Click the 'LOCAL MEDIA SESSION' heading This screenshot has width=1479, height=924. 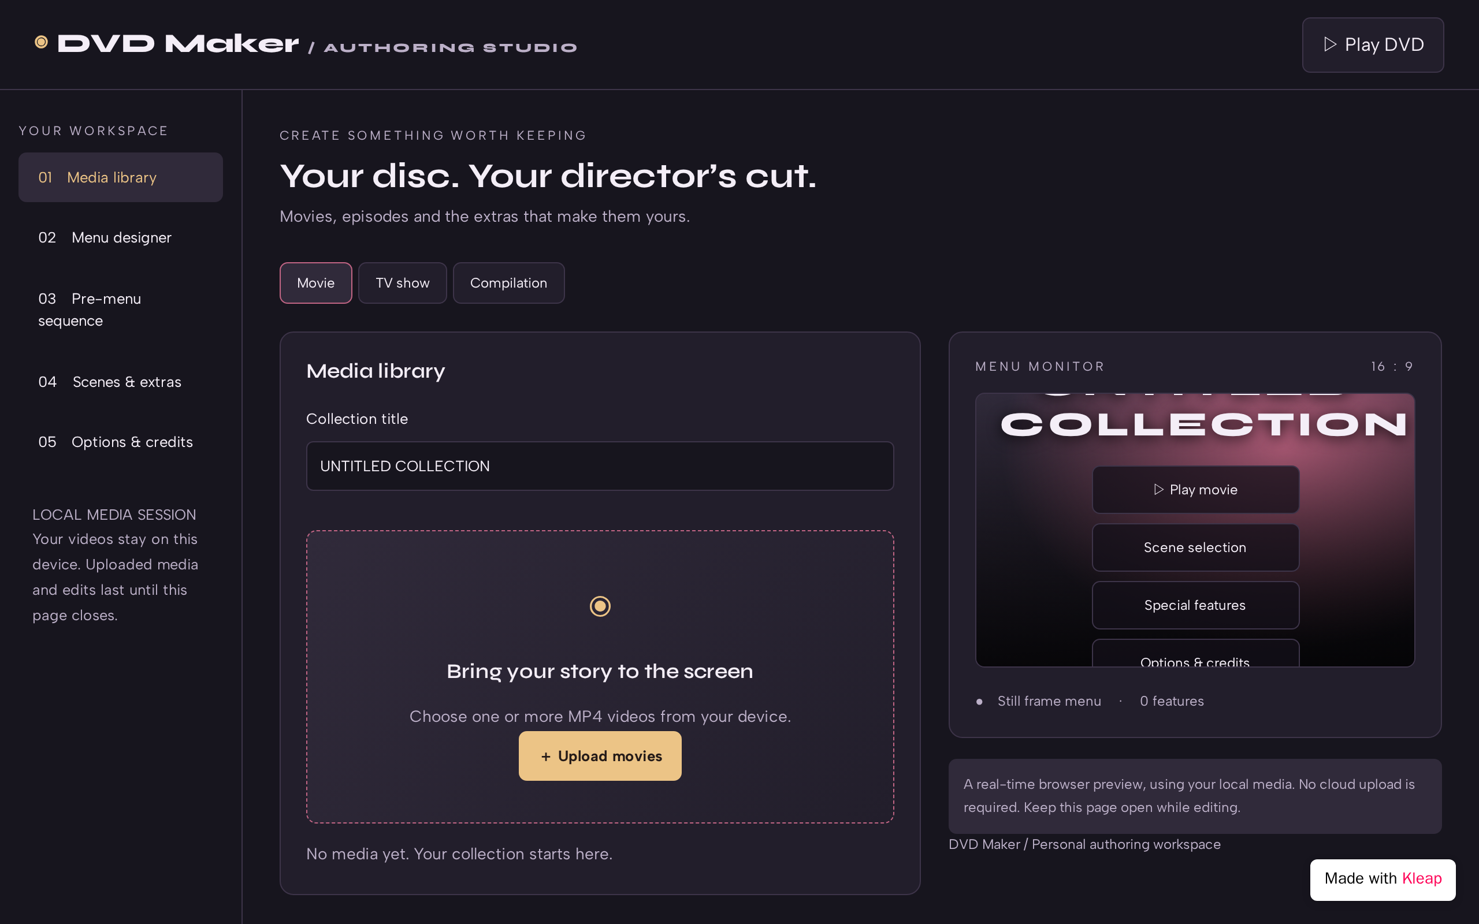(114, 515)
